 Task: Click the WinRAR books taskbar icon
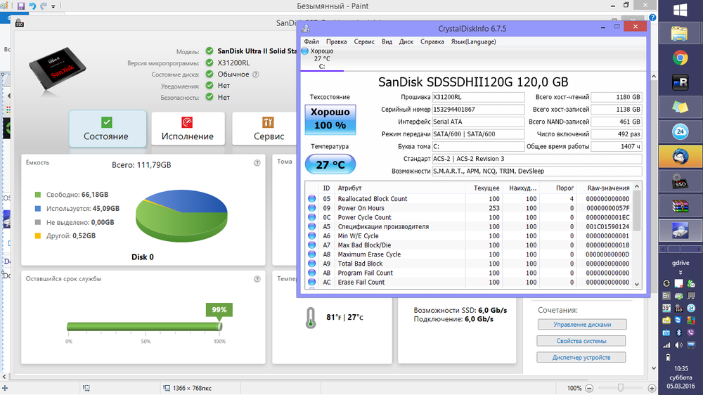(x=680, y=206)
